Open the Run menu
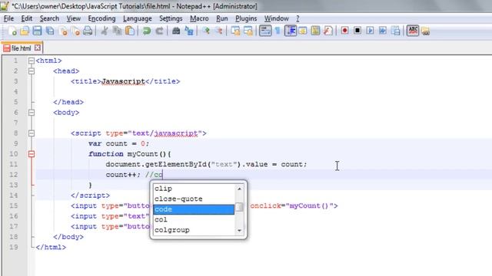This screenshot has height=276, width=492. 222,18
